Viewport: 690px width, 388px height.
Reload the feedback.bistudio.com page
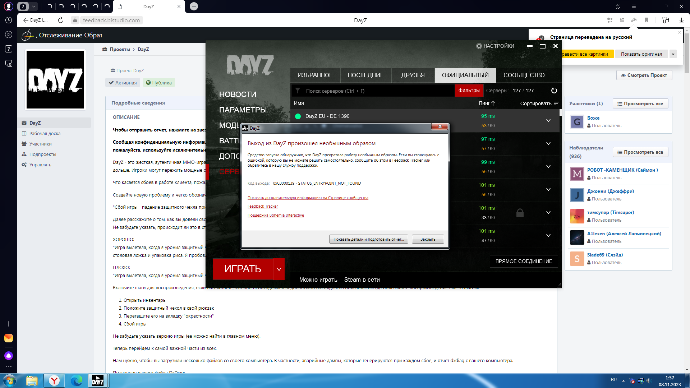pos(61,20)
